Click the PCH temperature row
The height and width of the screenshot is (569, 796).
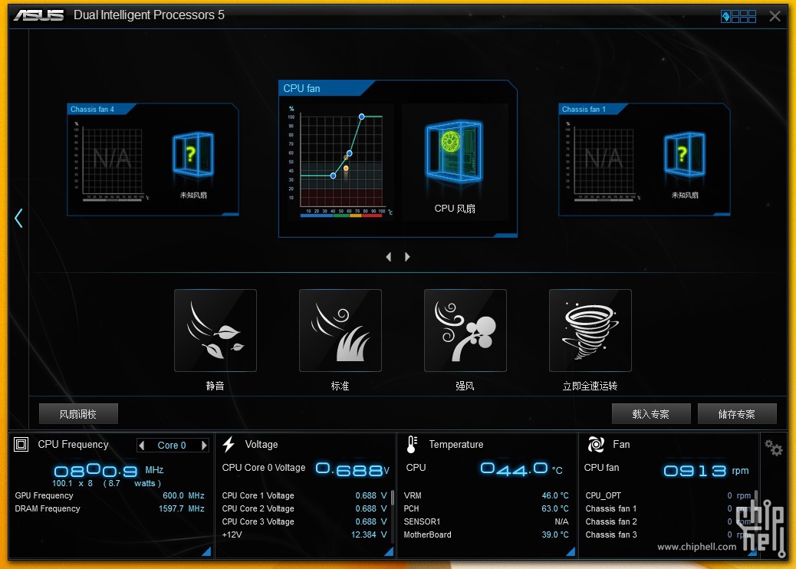pyautogui.click(x=486, y=508)
